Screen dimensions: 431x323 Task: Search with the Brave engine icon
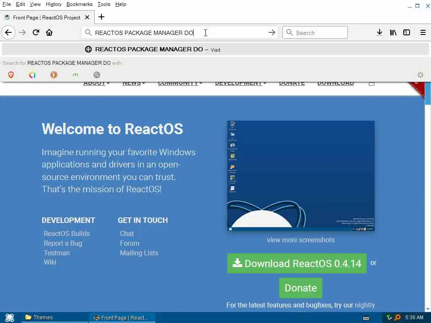point(11,75)
